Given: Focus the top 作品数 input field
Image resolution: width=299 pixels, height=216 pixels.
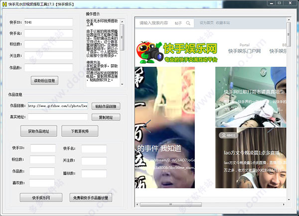Looking at the screenshot, I should pos(48,68).
